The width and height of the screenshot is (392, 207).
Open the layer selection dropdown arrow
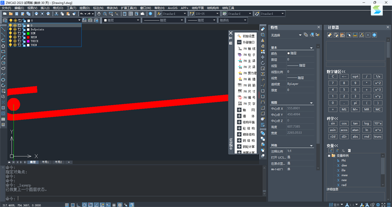click(79, 20)
